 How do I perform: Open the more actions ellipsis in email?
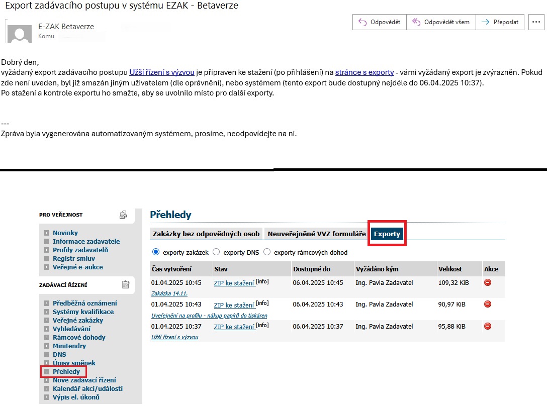(x=536, y=22)
